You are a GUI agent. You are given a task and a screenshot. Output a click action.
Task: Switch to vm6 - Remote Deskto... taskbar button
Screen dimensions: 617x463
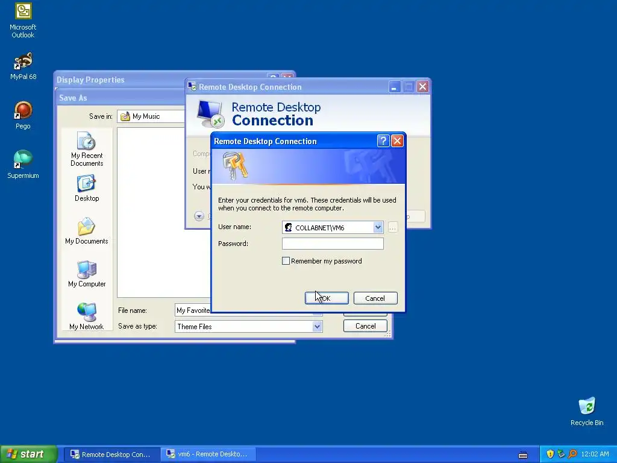pyautogui.click(x=208, y=455)
